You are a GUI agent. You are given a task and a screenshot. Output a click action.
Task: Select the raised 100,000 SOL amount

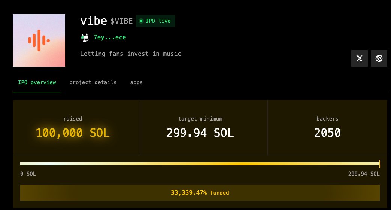tap(73, 133)
